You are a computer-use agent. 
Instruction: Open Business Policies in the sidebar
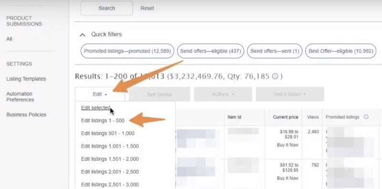tap(26, 115)
